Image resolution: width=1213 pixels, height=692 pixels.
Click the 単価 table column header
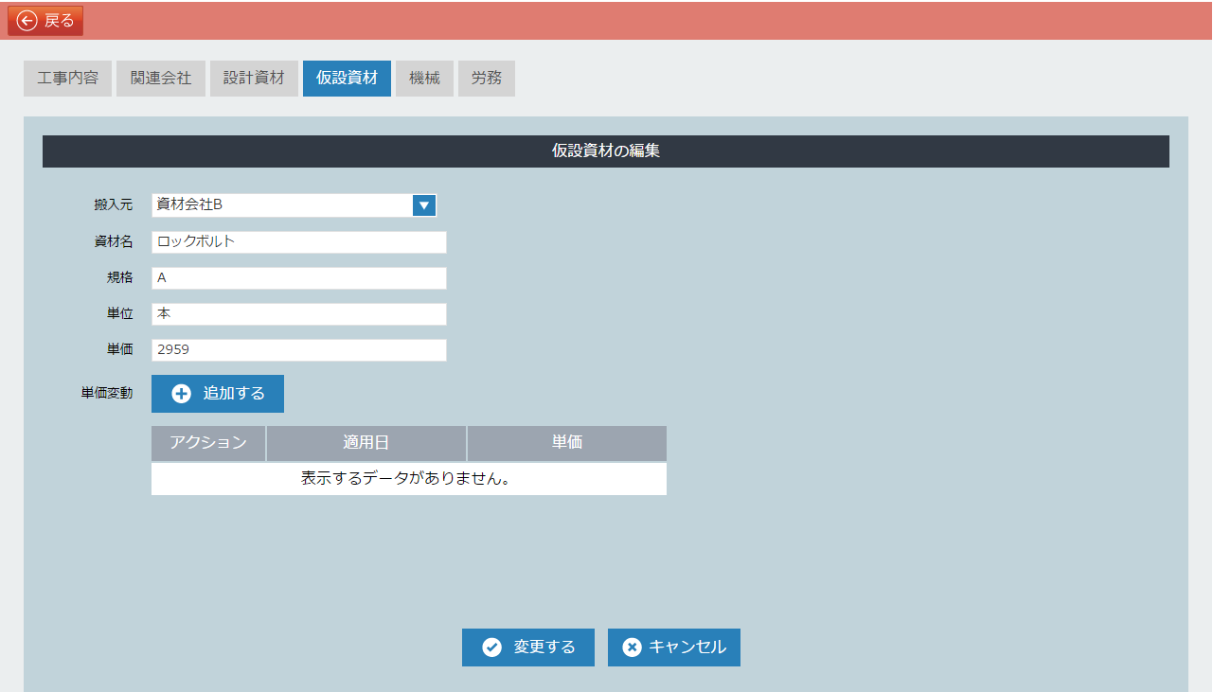(567, 443)
